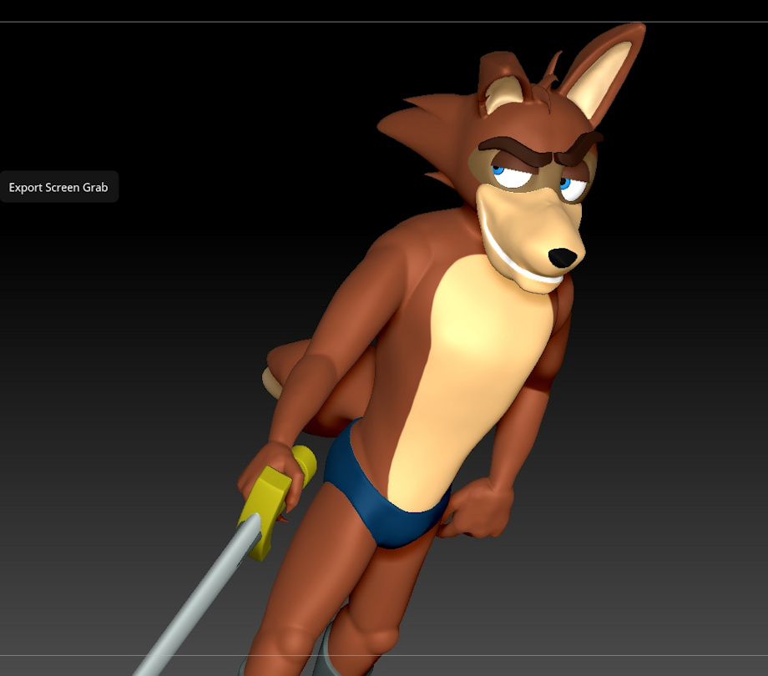The image size is (768, 676).
Task: Click the yellow sword handle pommel
Action: tap(304, 462)
